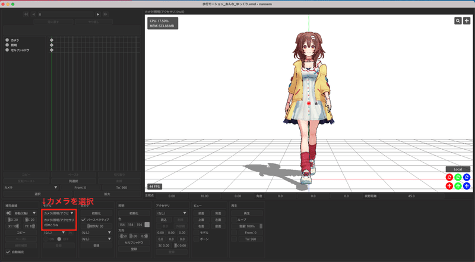This screenshot has width=475, height=262.
Task: Click the コピー button in interpolation panel
Action: (21, 232)
